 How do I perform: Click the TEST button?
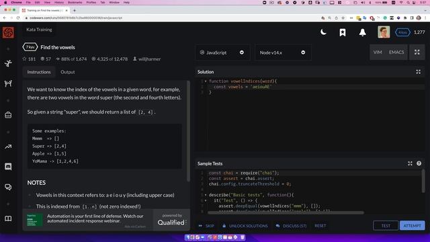point(386,226)
